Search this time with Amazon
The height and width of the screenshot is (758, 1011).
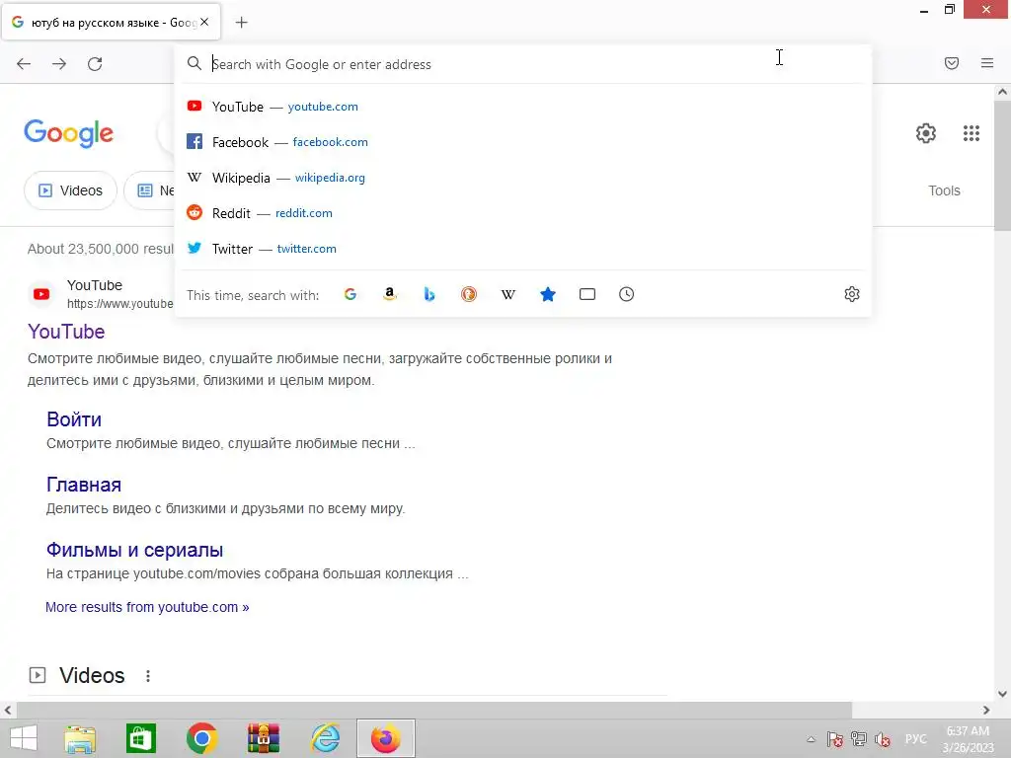pyautogui.click(x=389, y=294)
